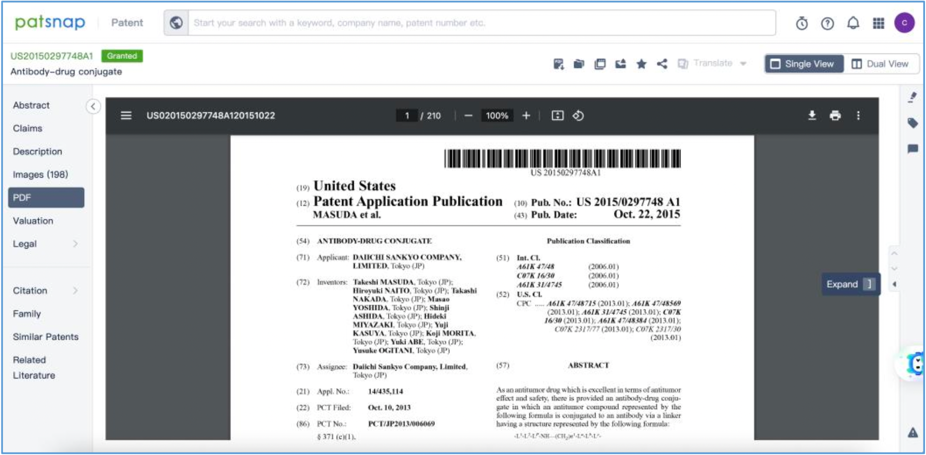Fit PDF to page icon
This screenshot has width=926, height=455.
pos(558,116)
